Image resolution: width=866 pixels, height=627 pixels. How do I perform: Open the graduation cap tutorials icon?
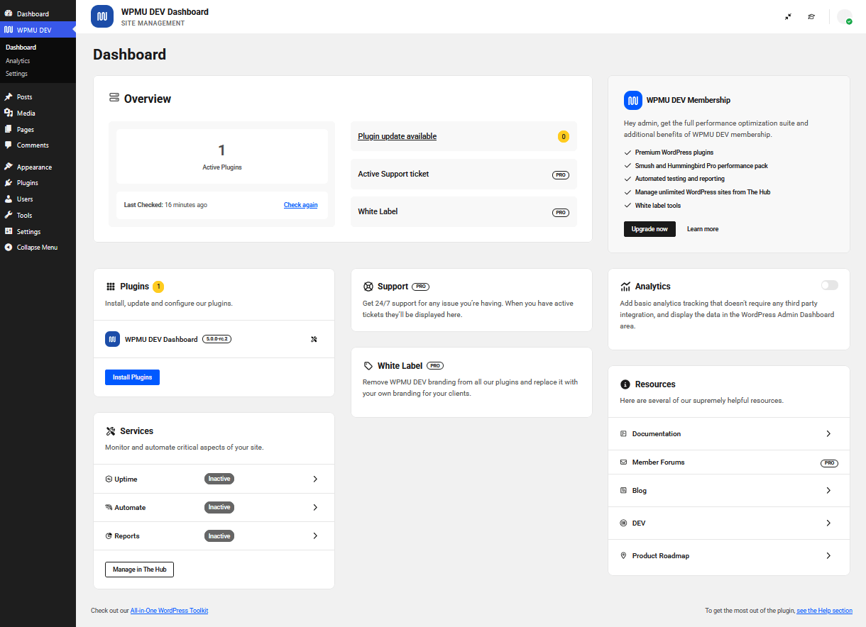(x=811, y=16)
